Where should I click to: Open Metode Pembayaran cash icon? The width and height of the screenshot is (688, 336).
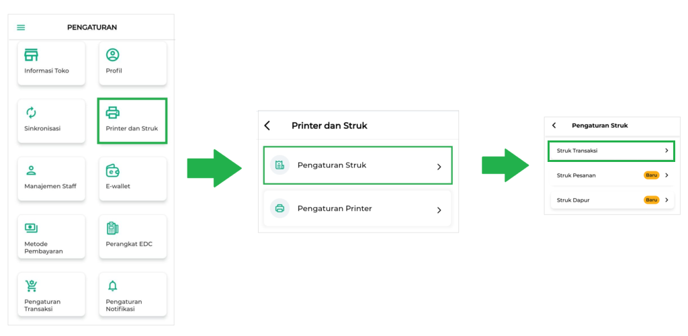point(31,228)
